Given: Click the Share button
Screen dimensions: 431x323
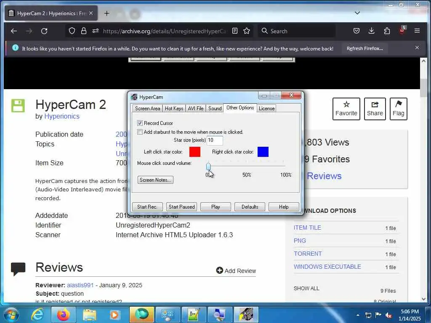Looking at the screenshot, I should (375, 109).
